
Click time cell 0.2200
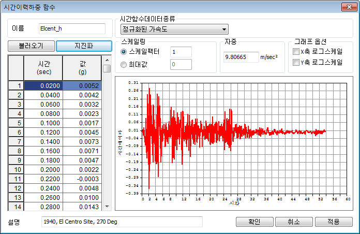click(x=43, y=179)
